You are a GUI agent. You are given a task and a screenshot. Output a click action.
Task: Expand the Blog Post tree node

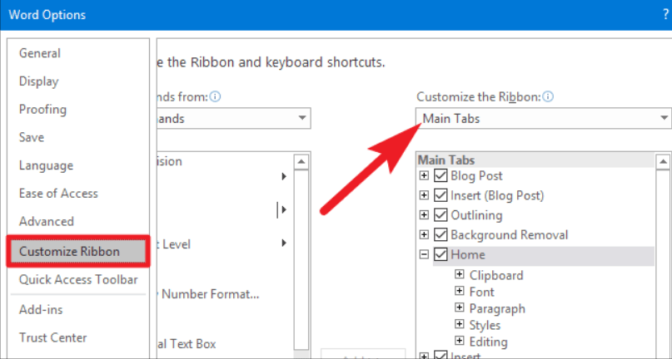pos(424,176)
